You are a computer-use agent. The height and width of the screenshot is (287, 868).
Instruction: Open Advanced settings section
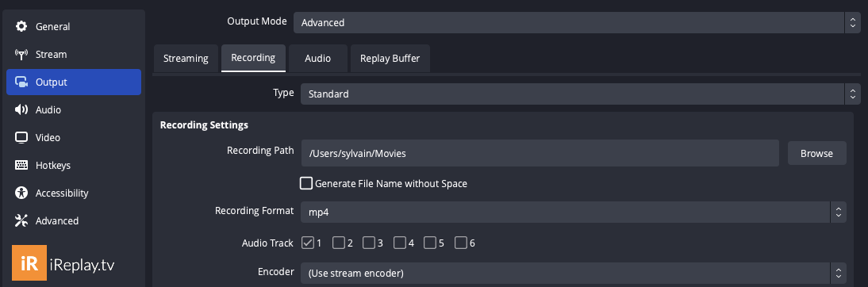click(x=74, y=220)
